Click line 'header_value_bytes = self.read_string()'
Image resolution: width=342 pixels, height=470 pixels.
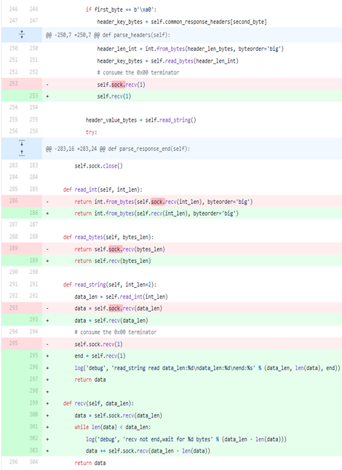pos(141,120)
